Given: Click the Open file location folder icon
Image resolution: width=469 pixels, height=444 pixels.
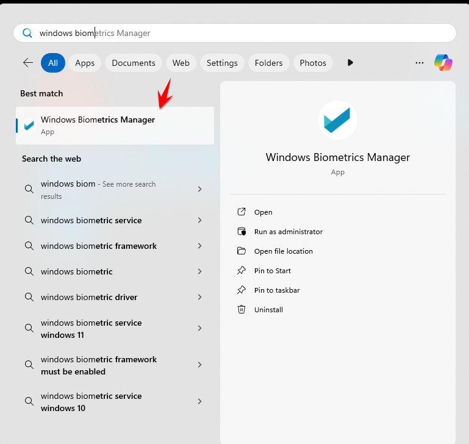Looking at the screenshot, I should (x=242, y=251).
